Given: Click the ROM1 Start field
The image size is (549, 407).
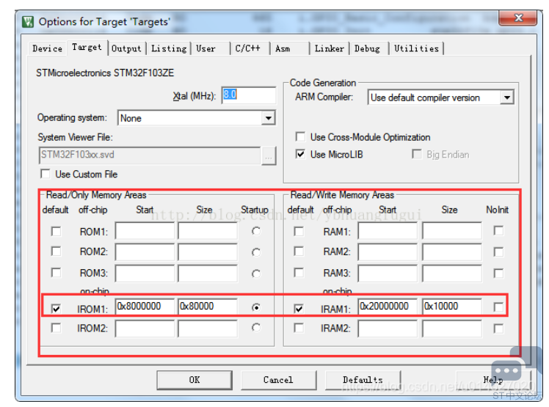Looking at the screenshot, I should pos(145,231).
